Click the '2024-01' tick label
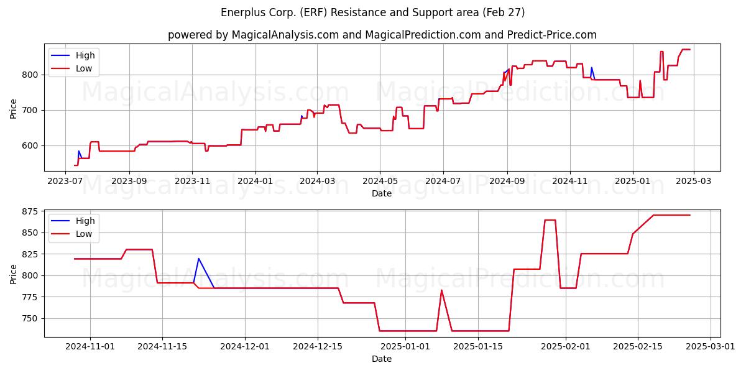 [255, 182]
